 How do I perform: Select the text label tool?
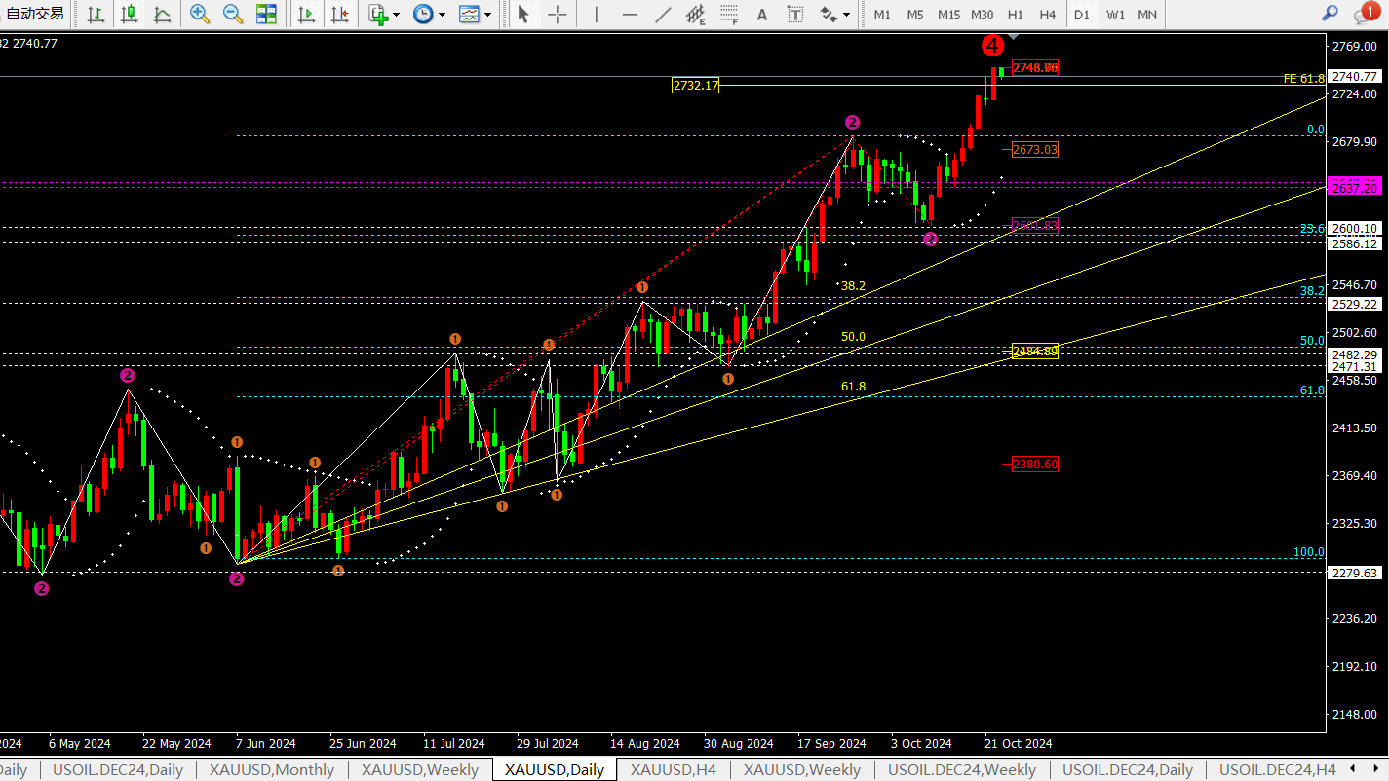tap(795, 14)
